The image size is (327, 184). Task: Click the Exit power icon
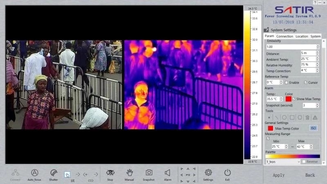click(227, 173)
